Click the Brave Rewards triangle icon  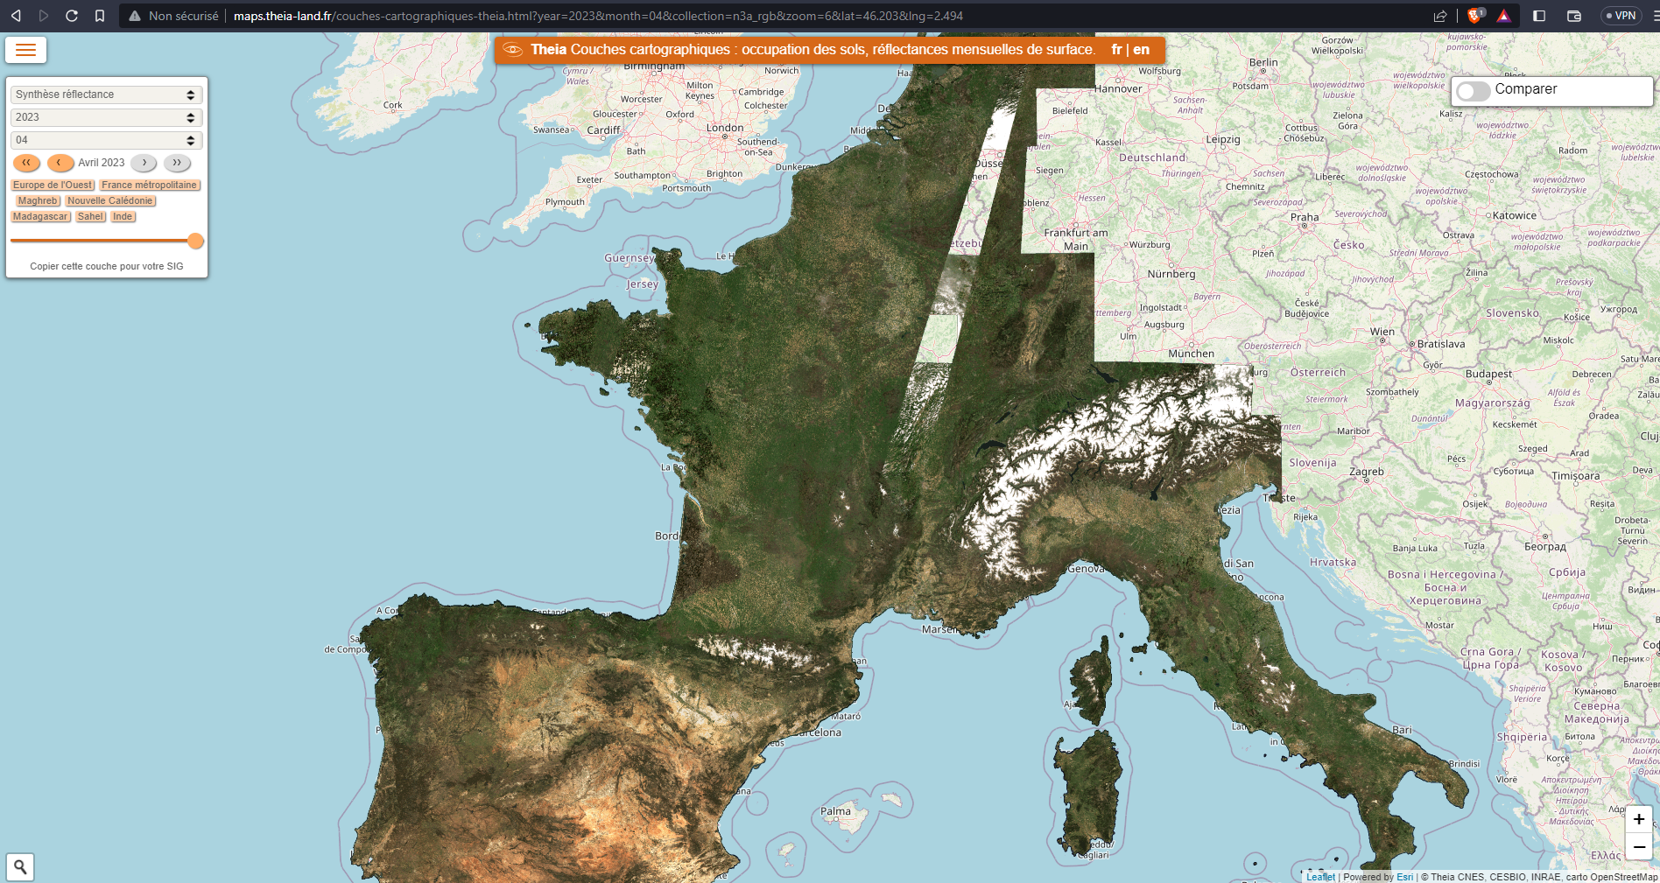pos(1503,16)
